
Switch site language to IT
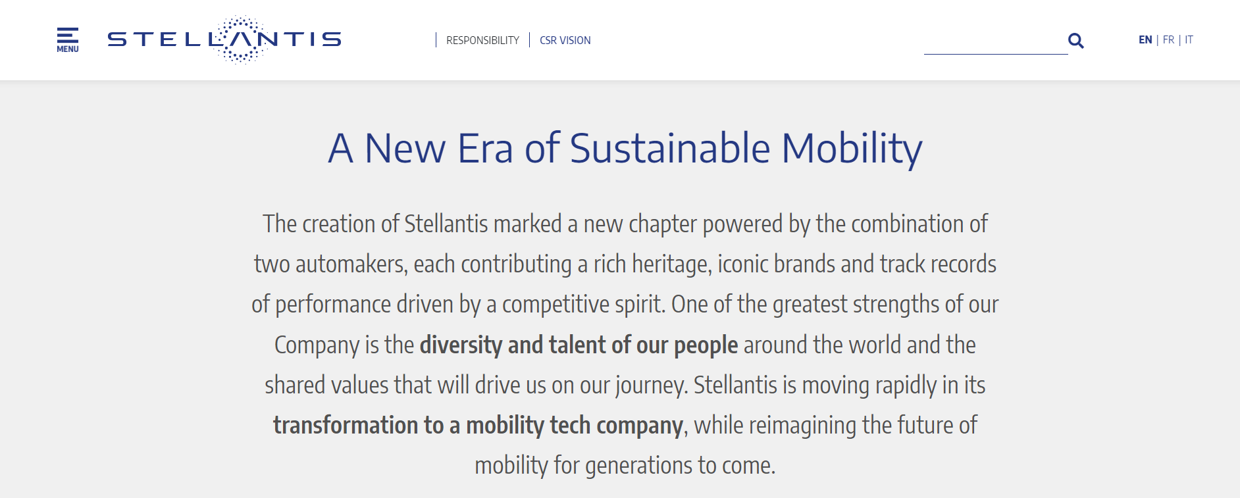pos(1189,39)
